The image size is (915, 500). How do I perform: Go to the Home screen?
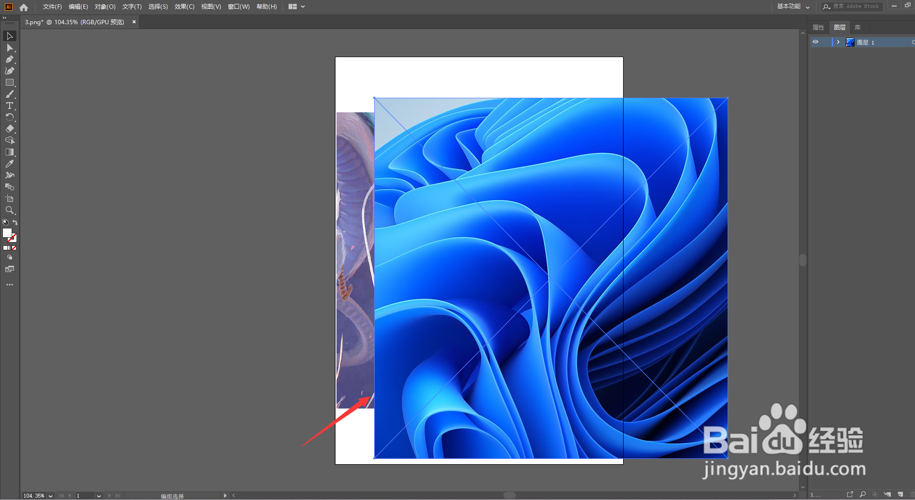point(24,7)
